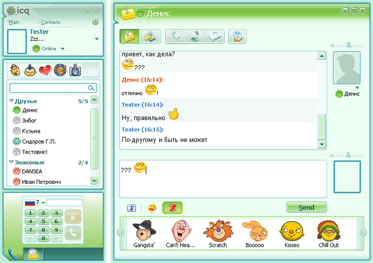Open the country code dropdown next to 7
The height and width of the screenshot is (263, 373).
[43, 202]
